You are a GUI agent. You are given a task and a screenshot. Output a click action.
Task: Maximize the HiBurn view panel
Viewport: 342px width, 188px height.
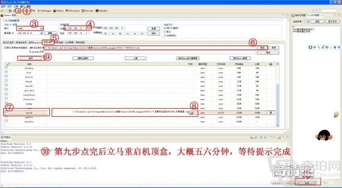coord(288,15)
